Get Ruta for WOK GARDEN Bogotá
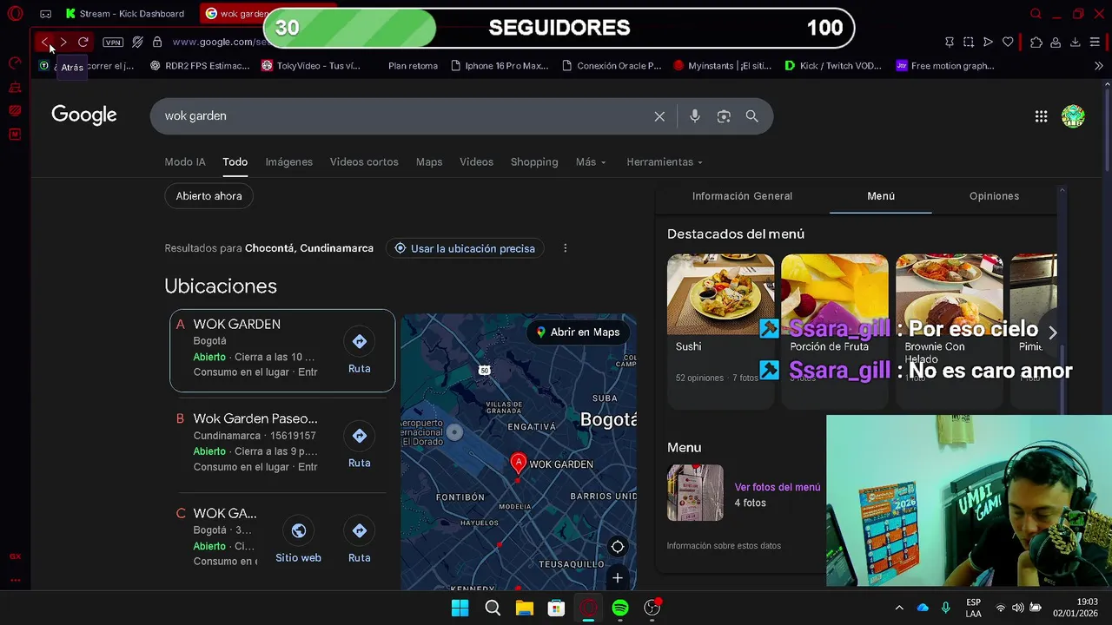The width and height of the screenshot is (1112, 625). [x=360, y=351]
